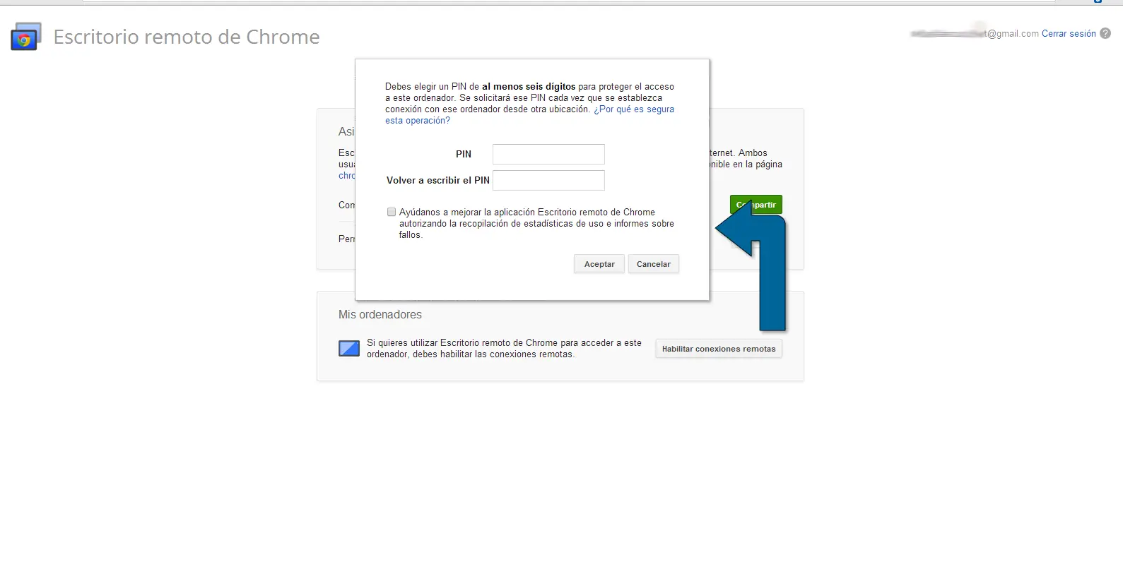This screenshot has width=1123, height=562.
Task: Click the green Compartir button
Action: click(756, 205)
